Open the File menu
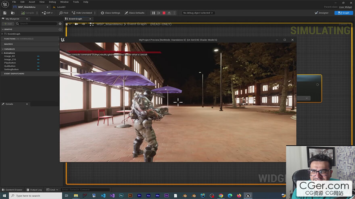Viewport: 355px width, 199px height. (x=14, y=2)
